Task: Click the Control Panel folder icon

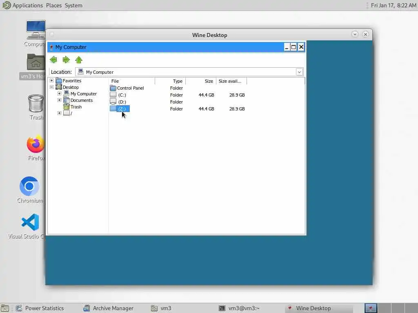Action: [x=113, y=88]
